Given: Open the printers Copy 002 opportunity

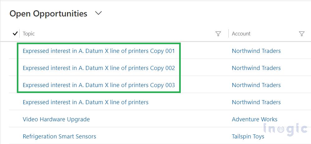Looking at the screenshot, I should [x=99, y=68].
